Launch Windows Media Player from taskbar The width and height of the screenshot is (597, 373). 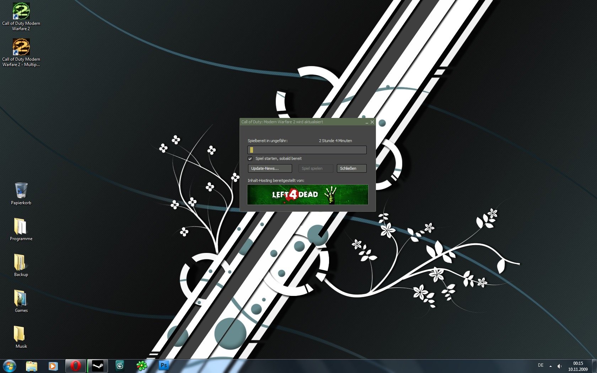[53, 366]
